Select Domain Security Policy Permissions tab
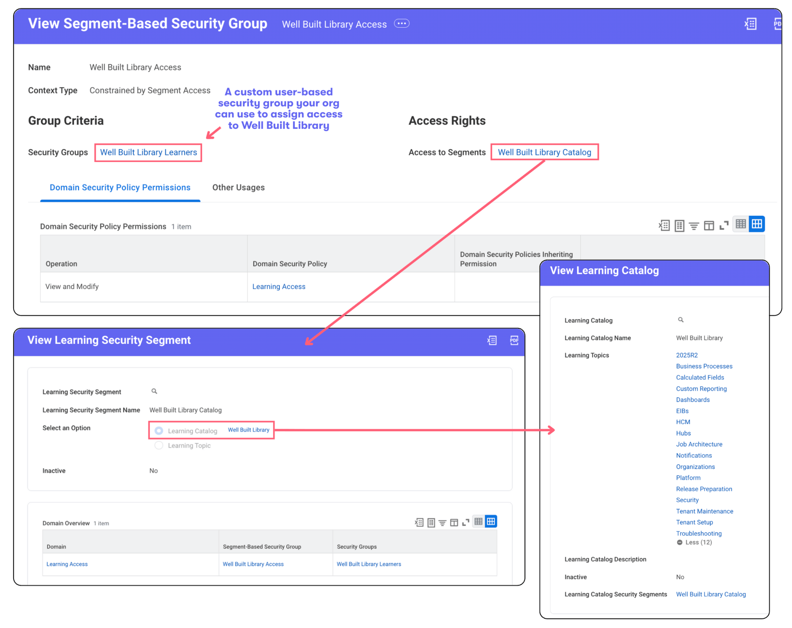792x628 pixels. click(x=120, y=187)
